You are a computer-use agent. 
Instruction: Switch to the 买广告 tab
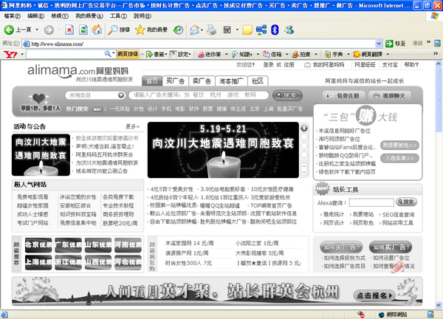coord(175,81)
